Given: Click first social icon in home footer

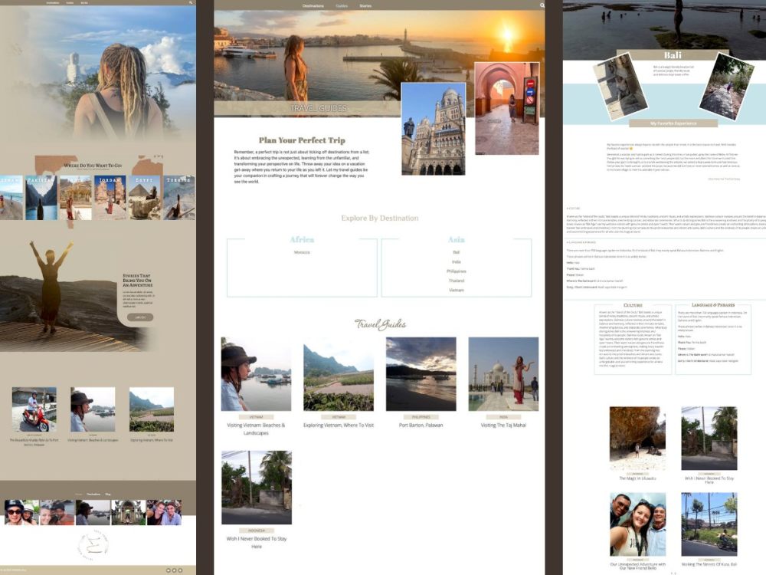Looking at the screenshot, I should [169, 570].
